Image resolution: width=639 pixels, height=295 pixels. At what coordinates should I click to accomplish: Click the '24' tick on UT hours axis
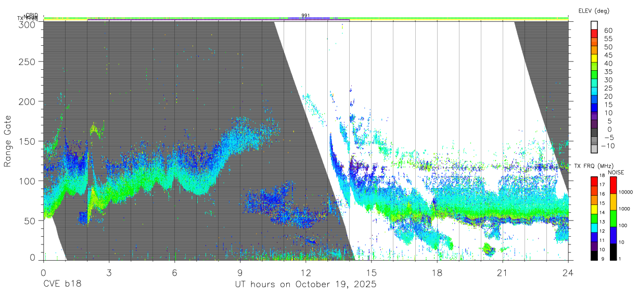(568, 273)
